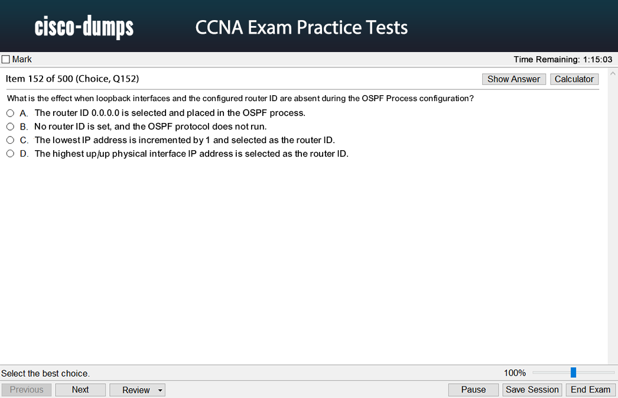The width and height of the screenshot is (618, 398).
Task: Select answer option A radio button
Action: tap(10, 113)
